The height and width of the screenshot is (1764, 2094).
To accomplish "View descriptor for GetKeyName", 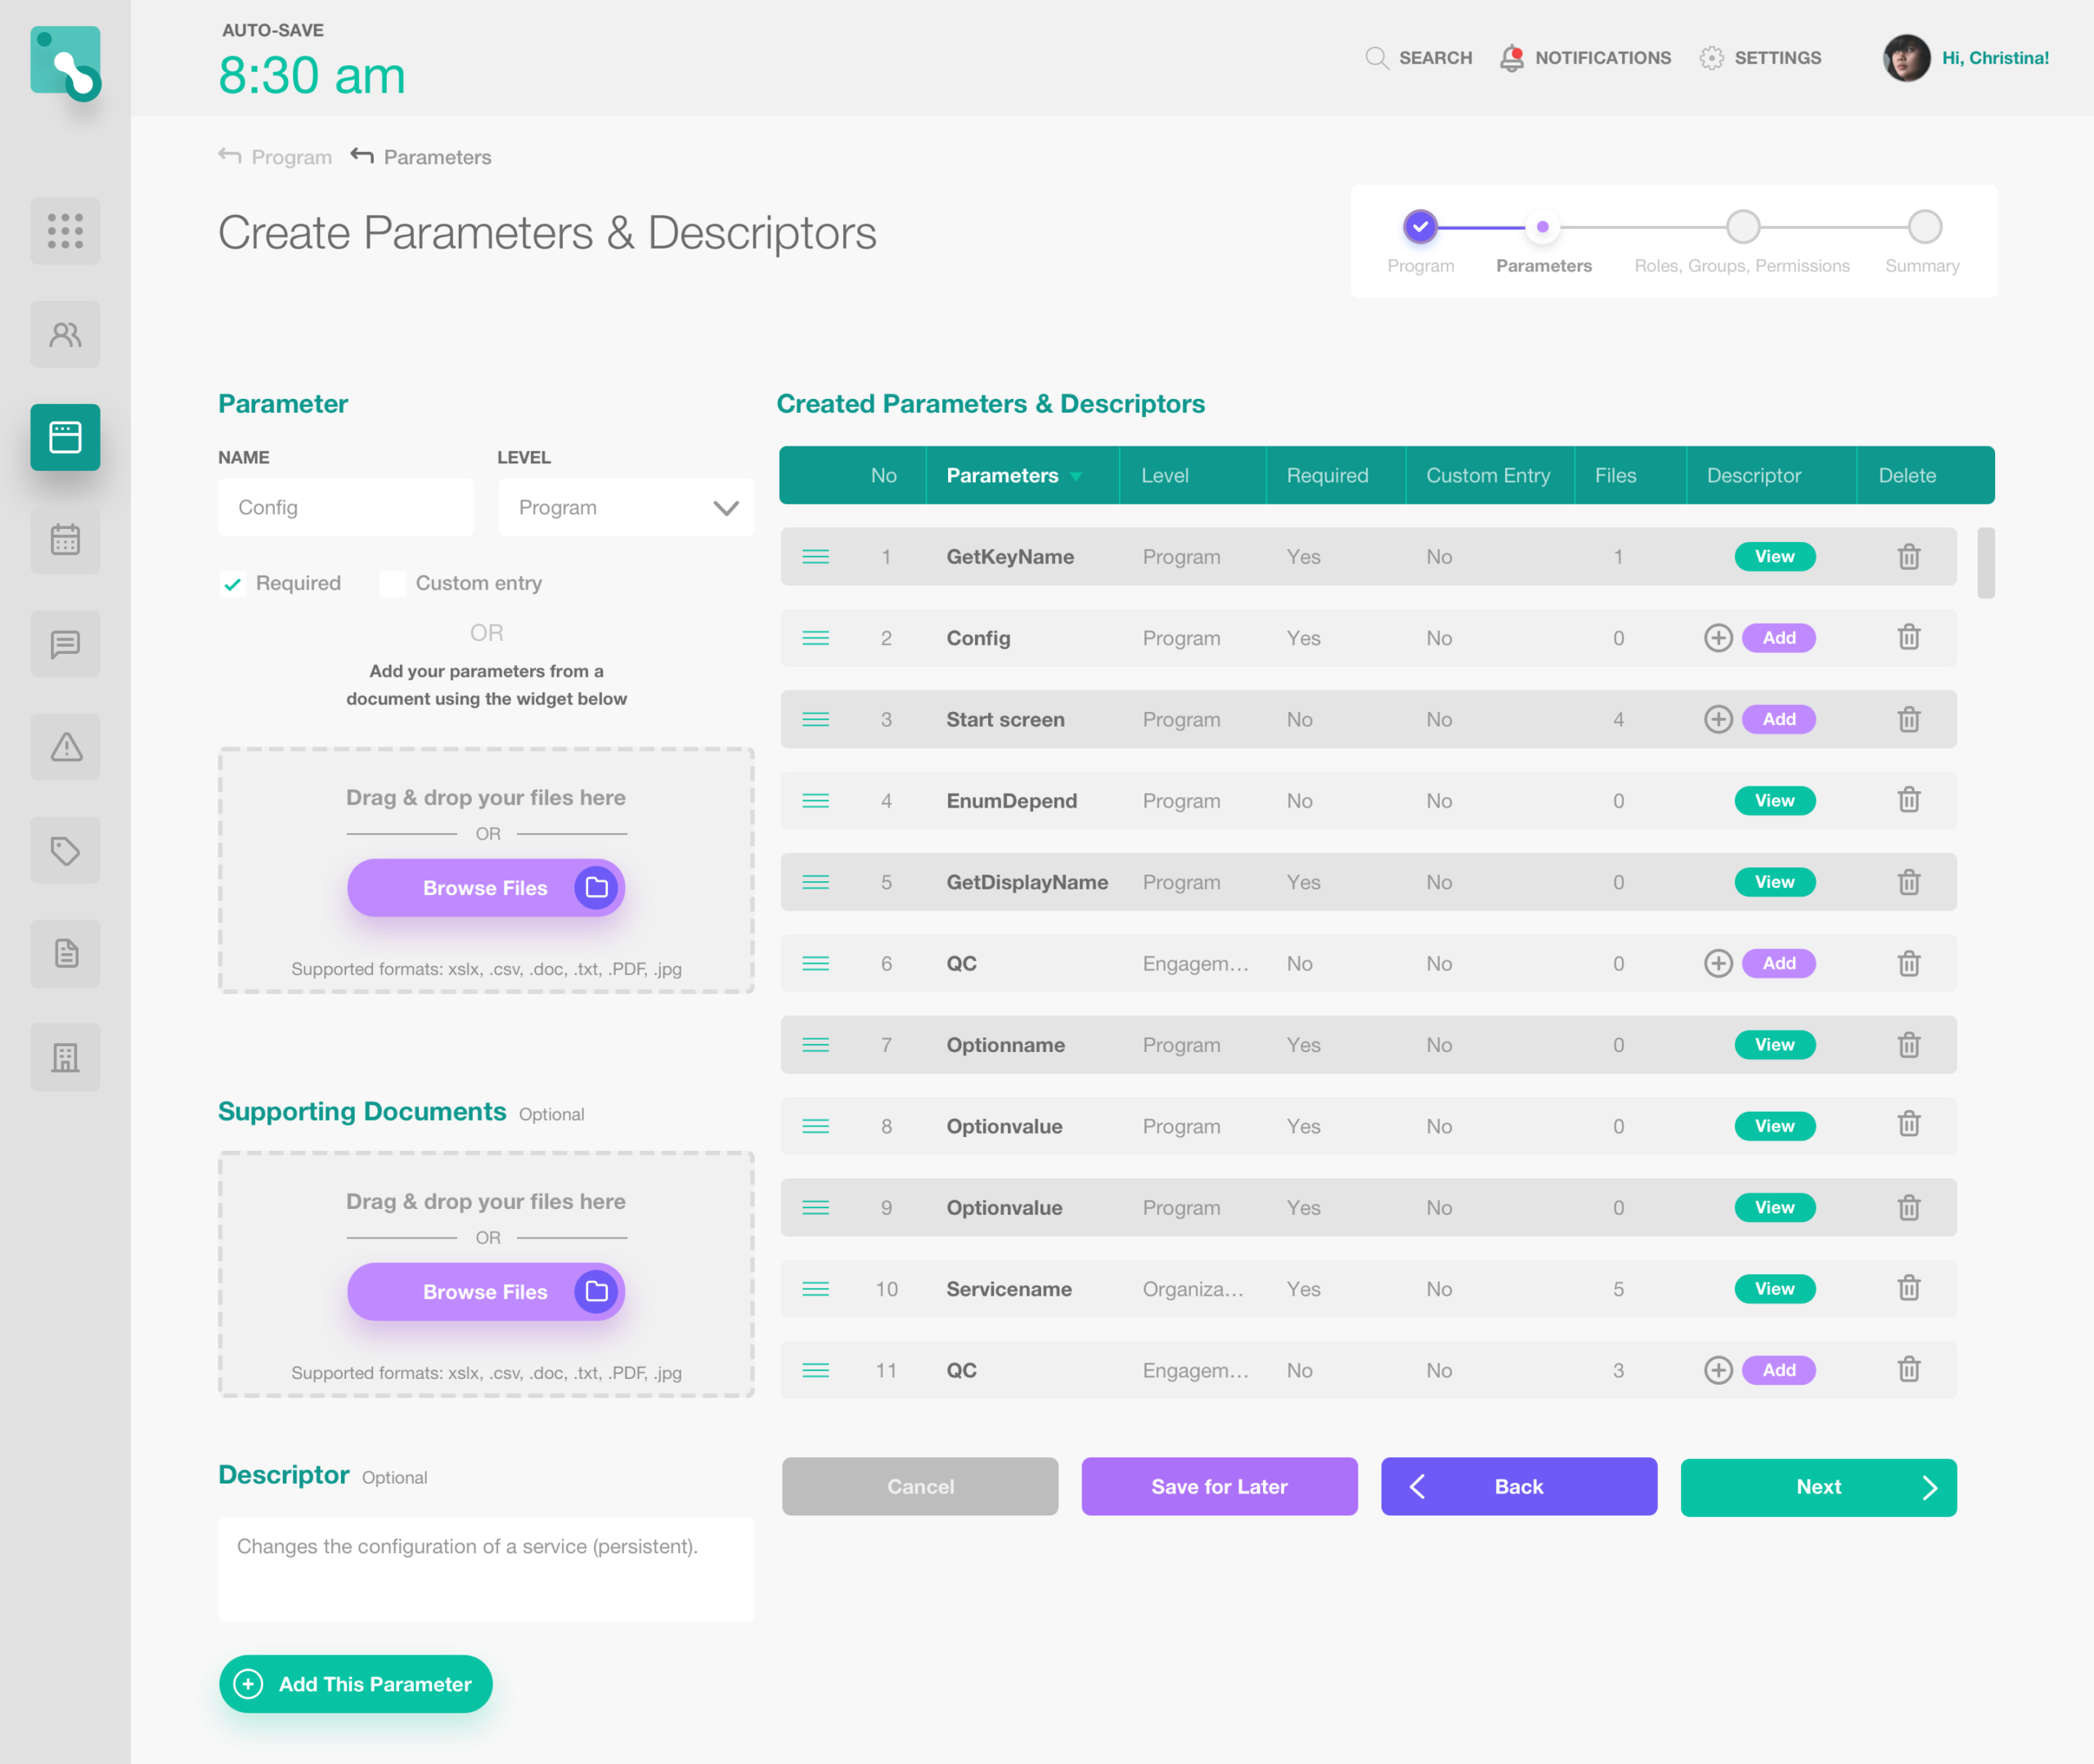I will (x=1774, y=557).
